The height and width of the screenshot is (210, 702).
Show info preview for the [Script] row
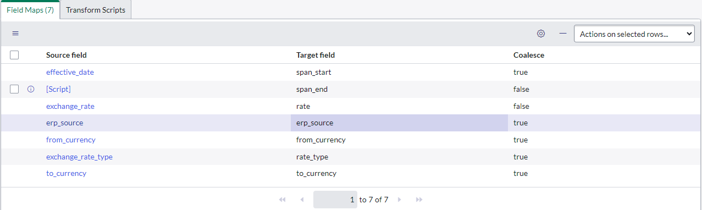pyautogui.click(x=31, y=89)
